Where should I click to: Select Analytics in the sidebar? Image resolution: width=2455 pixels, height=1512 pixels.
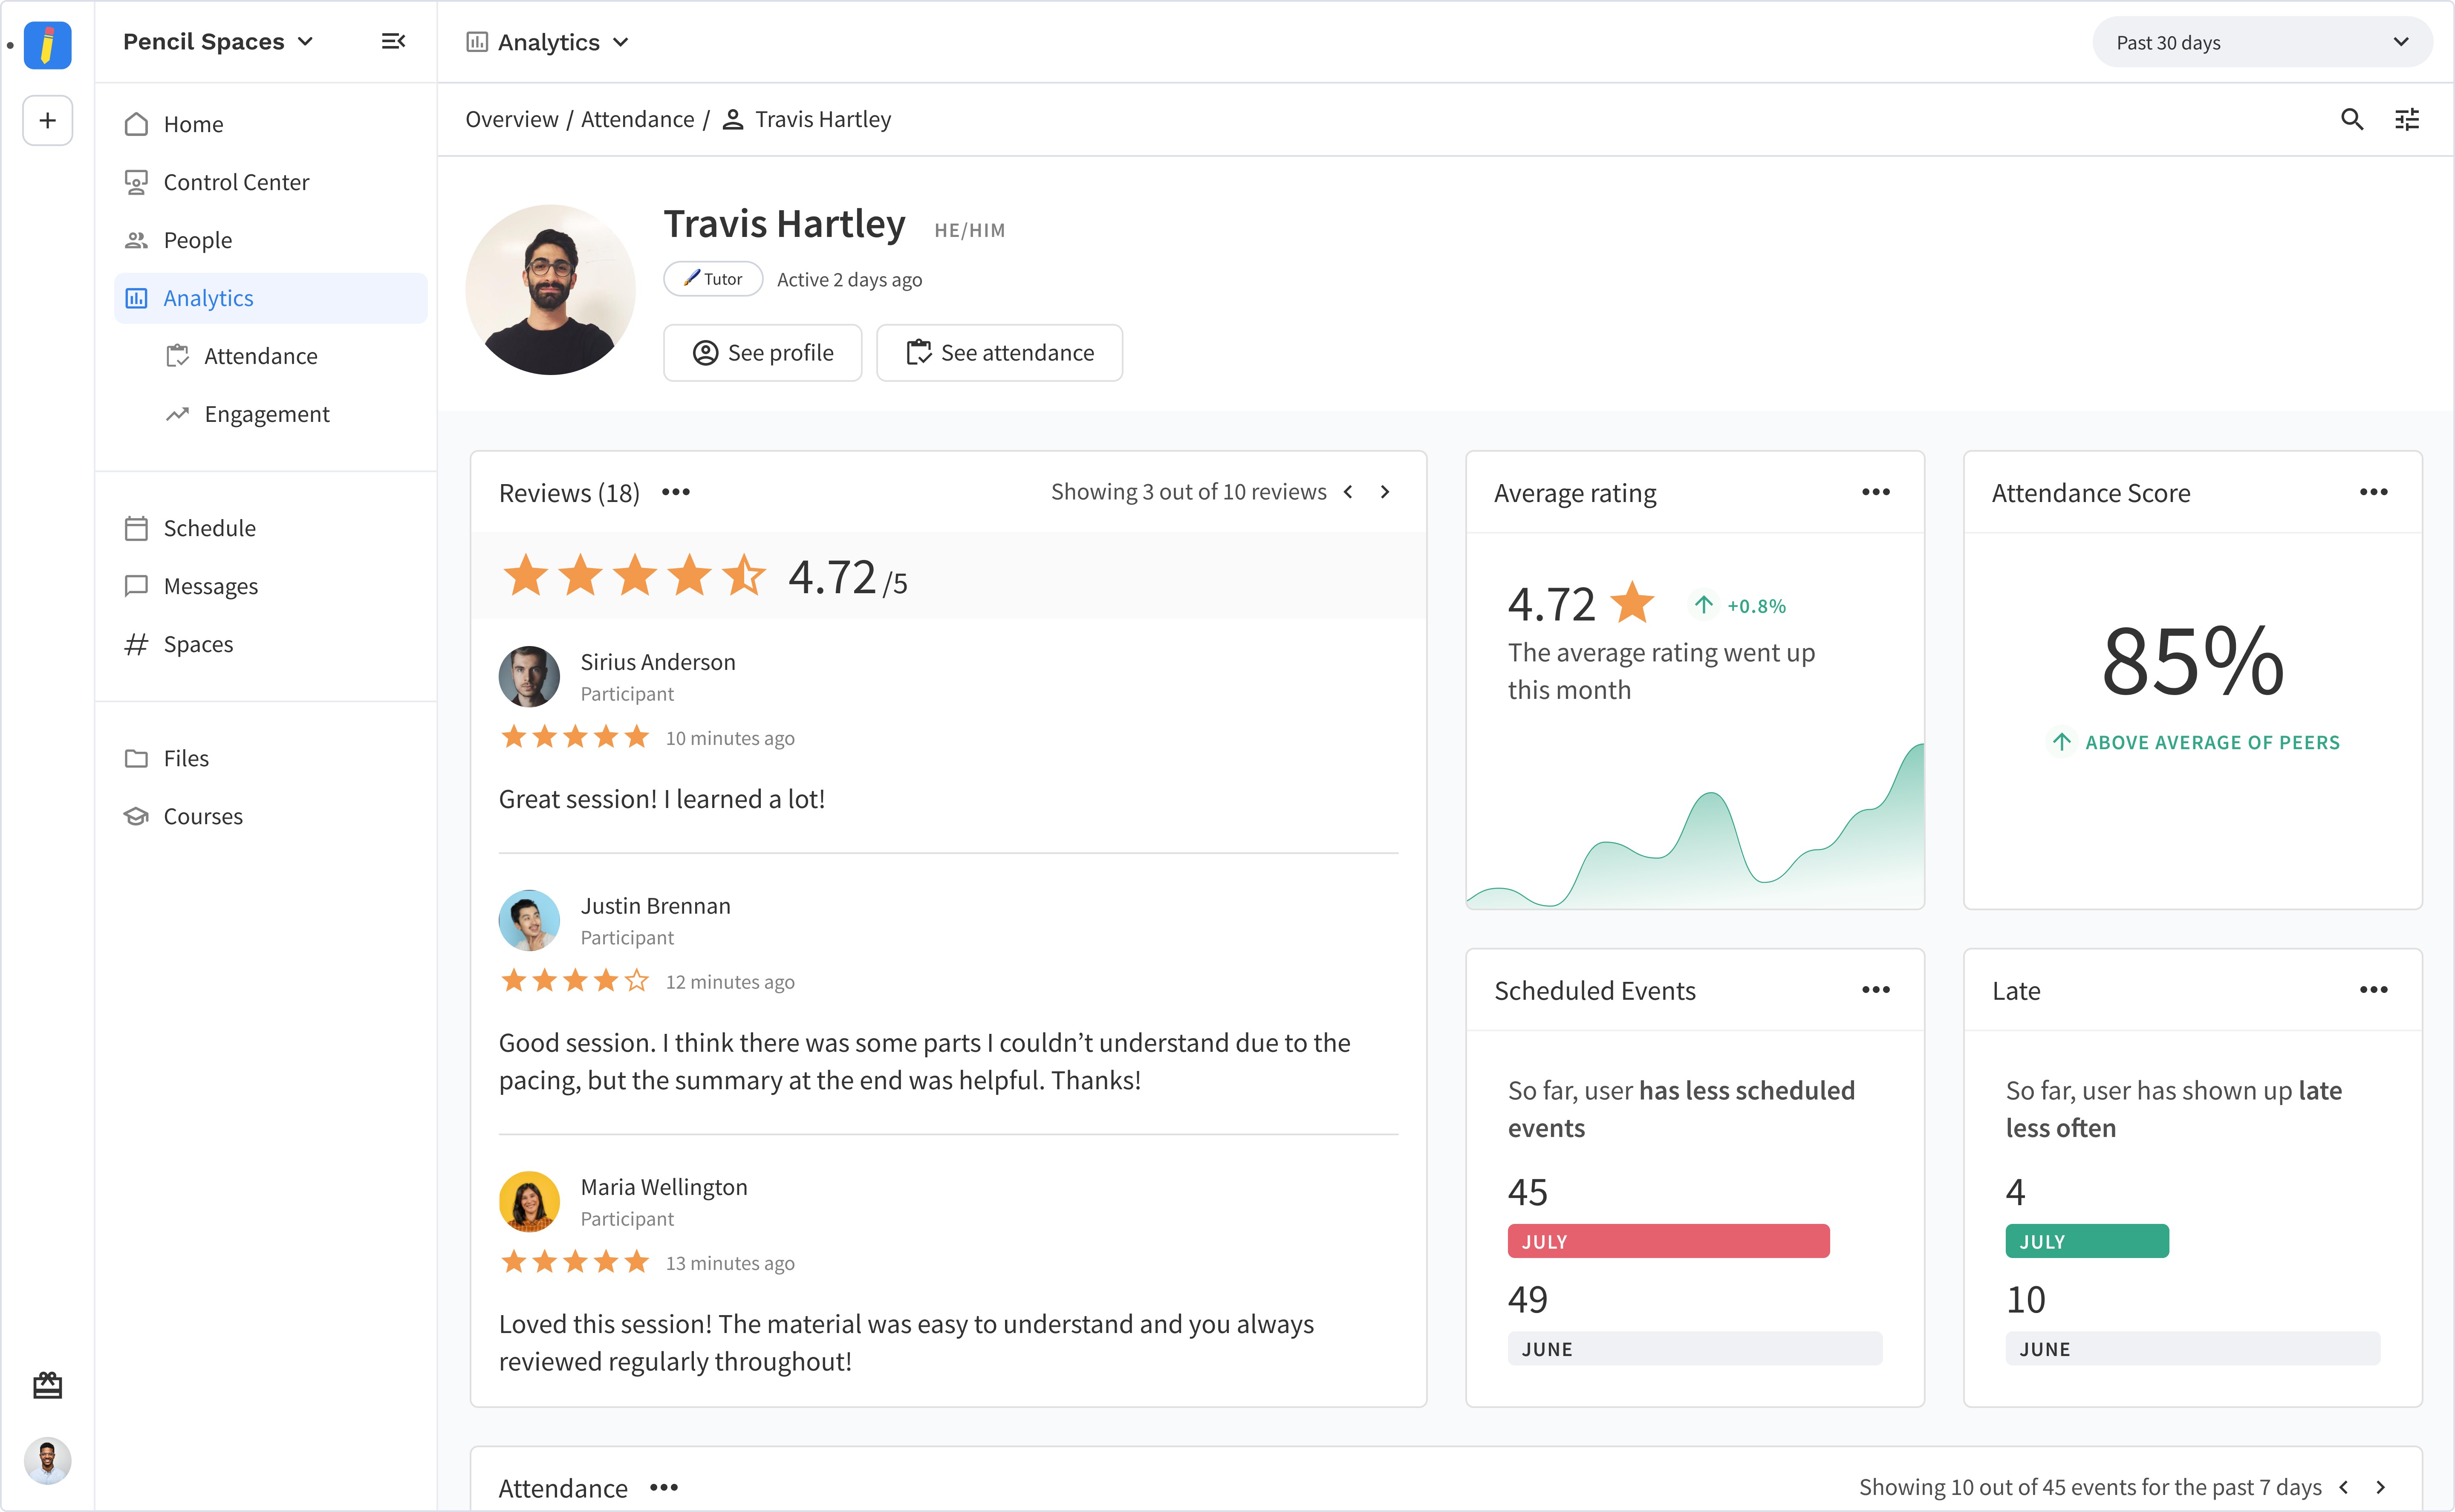pyautogui.click(x=270, y=298)
